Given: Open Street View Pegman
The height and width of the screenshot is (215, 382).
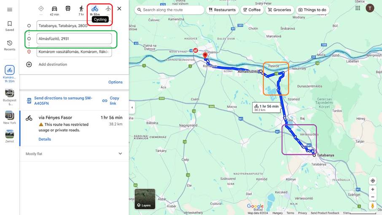Looking at the screenshot, I should tap(372, 206).
